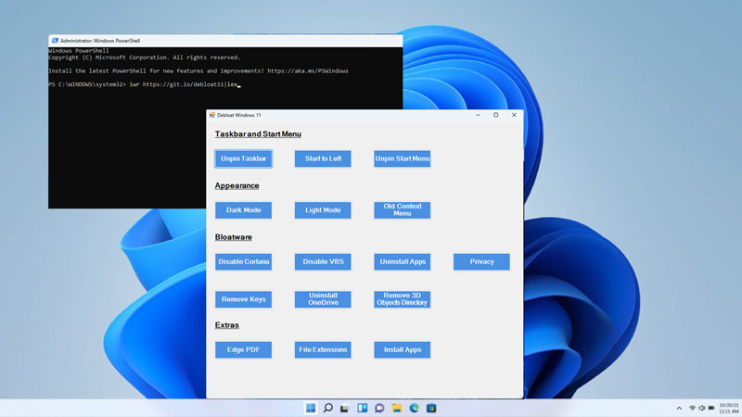This screenshot has height=417, width=742.
Task: Click the Privacy button
Action: (481, 262)
